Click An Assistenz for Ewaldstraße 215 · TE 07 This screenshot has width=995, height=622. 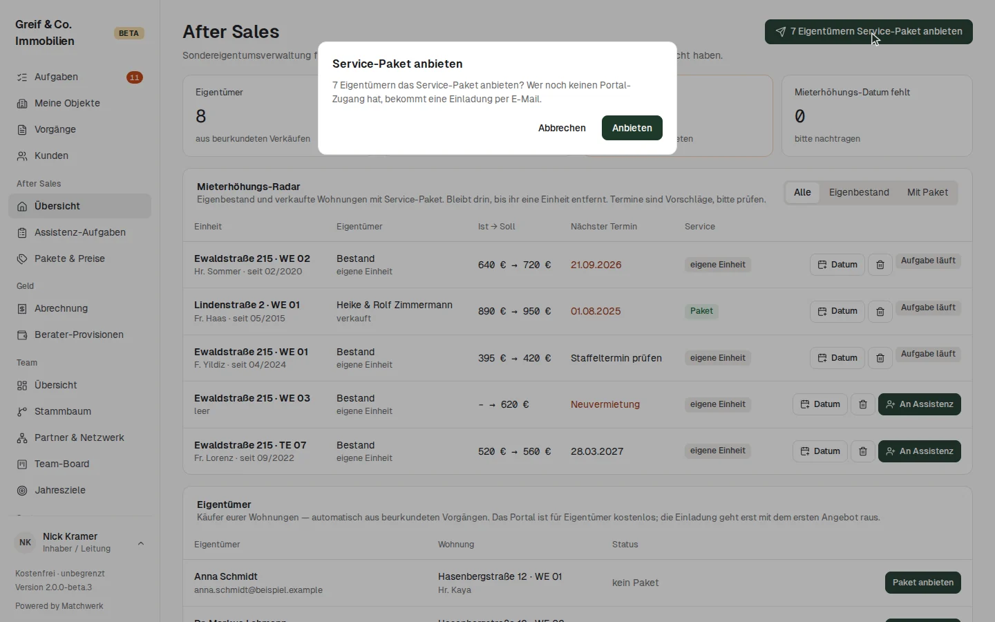(919, 451)
